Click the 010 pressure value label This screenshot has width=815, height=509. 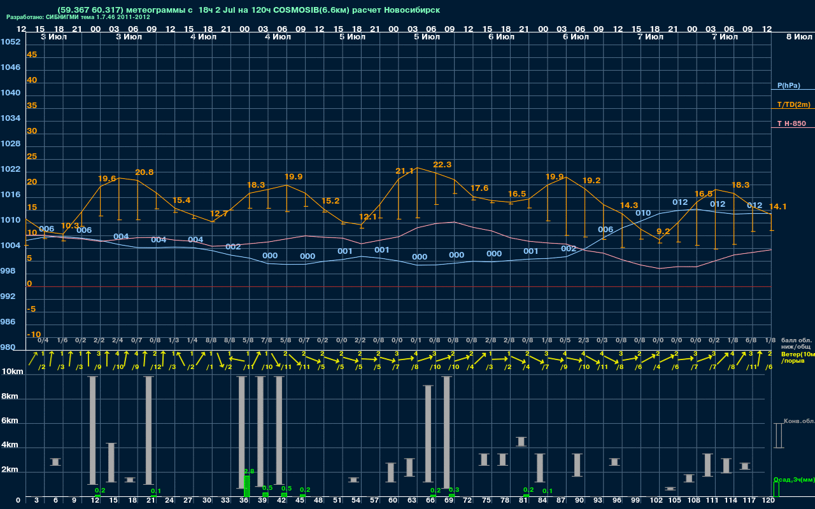(x=643, y=213)
